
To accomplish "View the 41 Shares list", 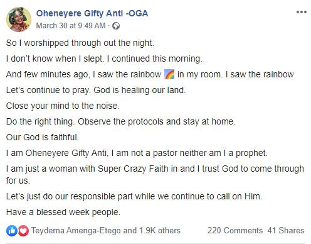I will (286, 230).
